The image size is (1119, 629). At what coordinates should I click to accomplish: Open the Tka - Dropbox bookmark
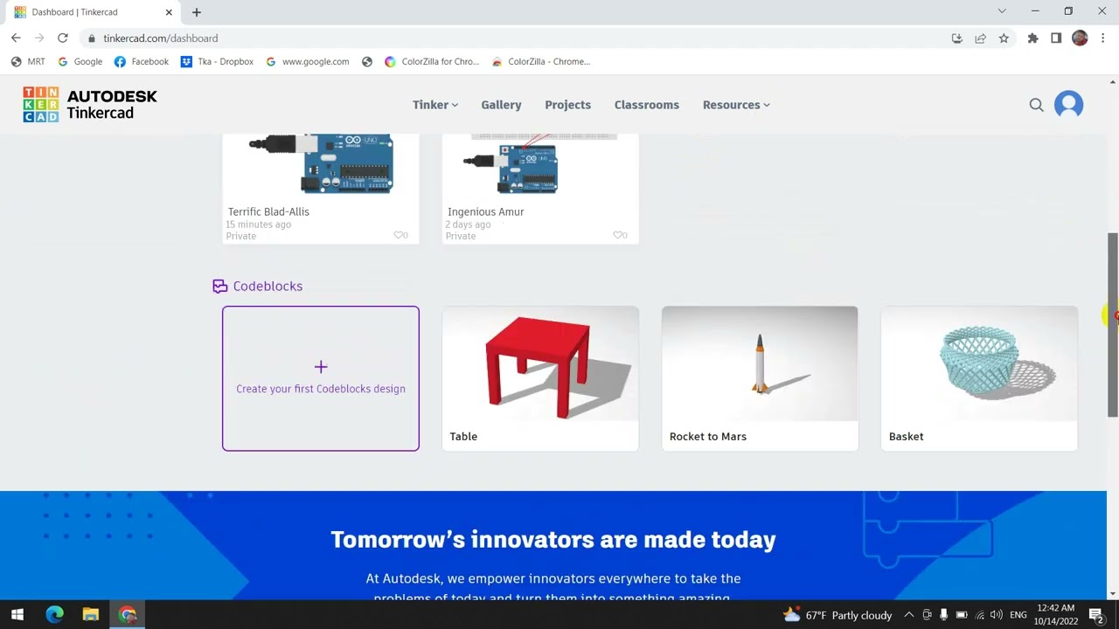click(x=217, y=62)
